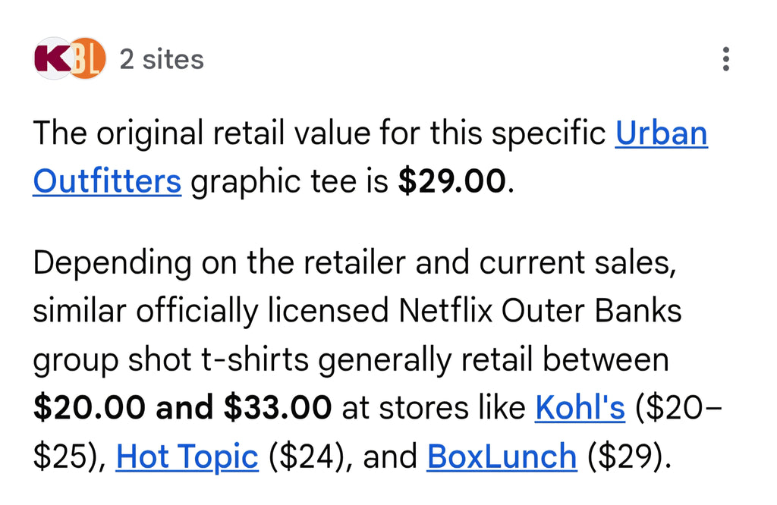Click the ($20– price range after Kohl's
Screen dimensions: 777x505
point(679,408)
